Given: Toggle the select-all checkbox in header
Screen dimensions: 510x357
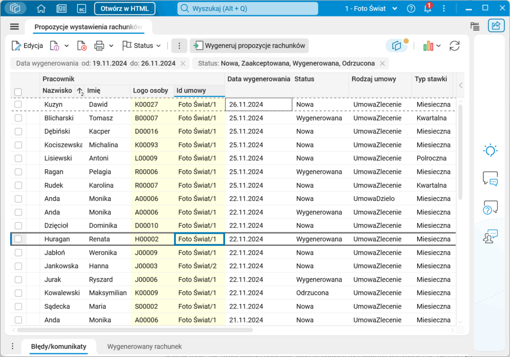Looking at the screenshot, I should (18, 92).
